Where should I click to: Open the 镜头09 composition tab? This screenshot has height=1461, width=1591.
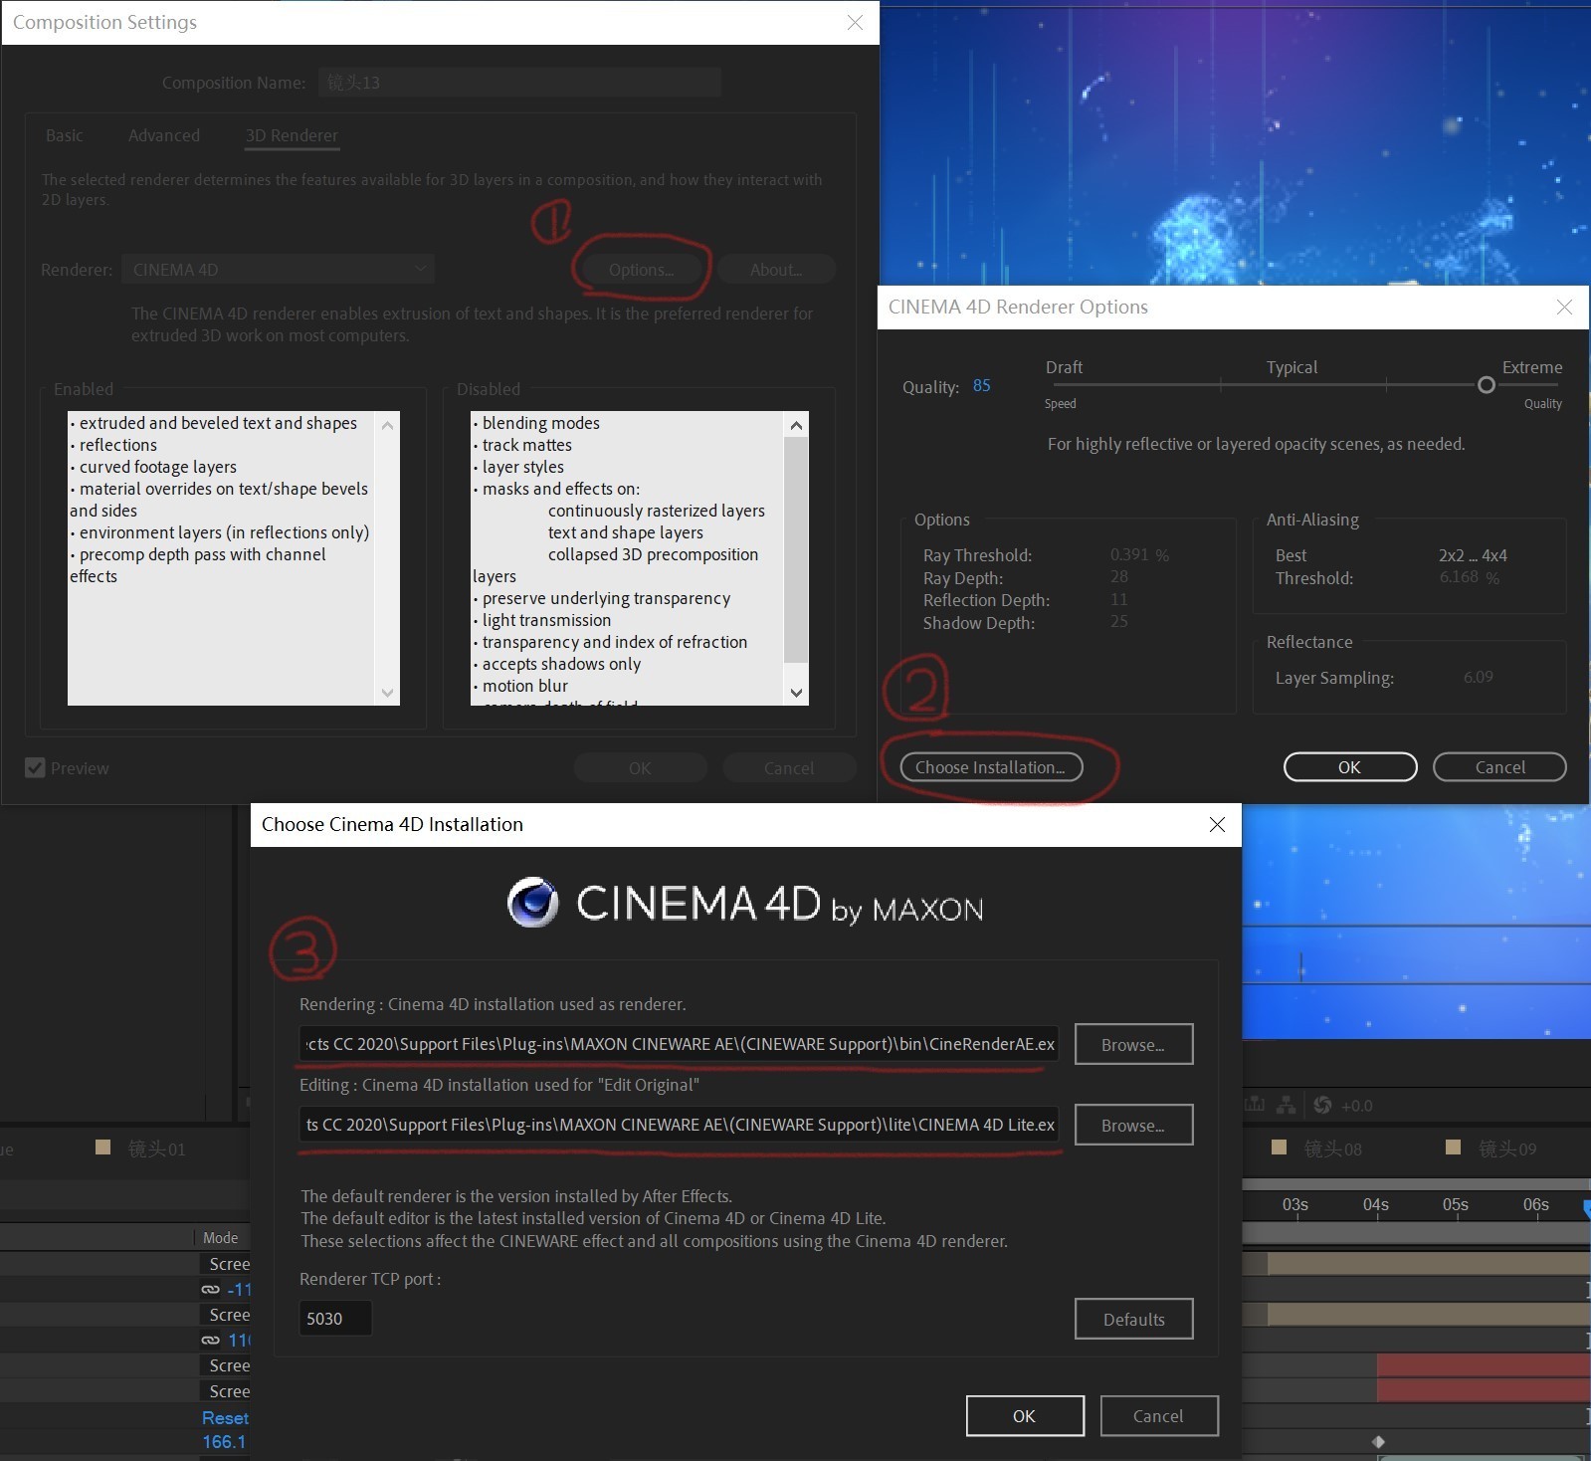(x=1507, y=1148)
